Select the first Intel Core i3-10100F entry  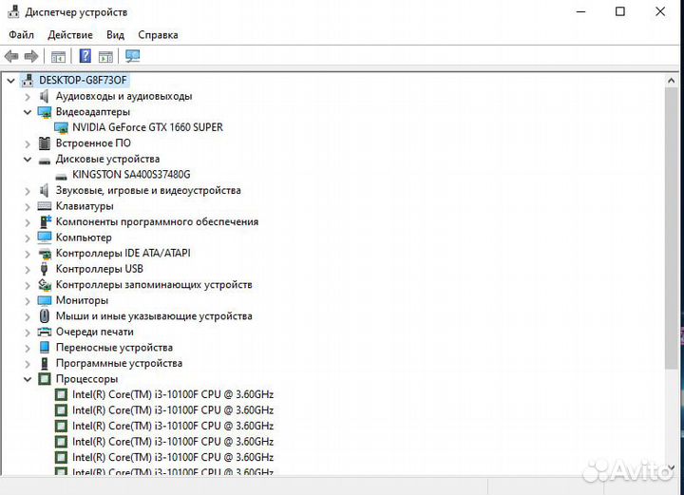click(172, 395)
